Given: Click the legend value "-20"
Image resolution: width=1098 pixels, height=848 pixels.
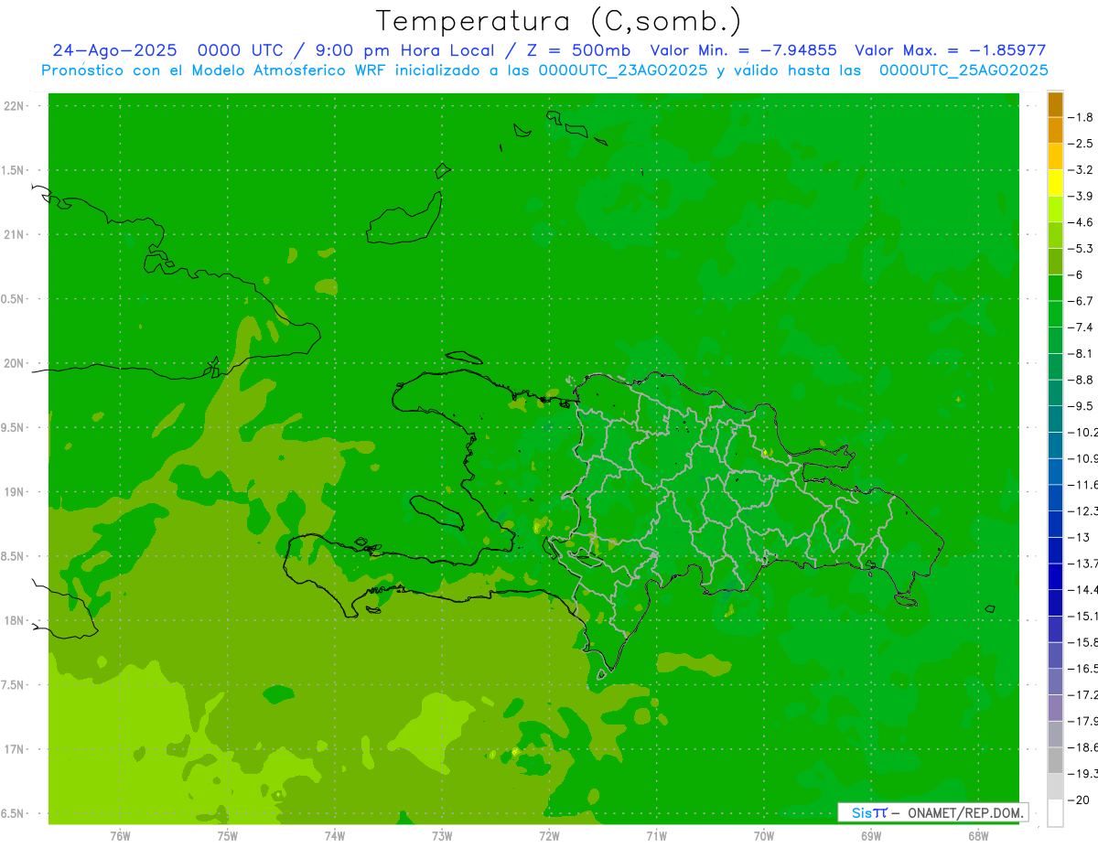Looking at the screenshot, I should click(1080, 800).
